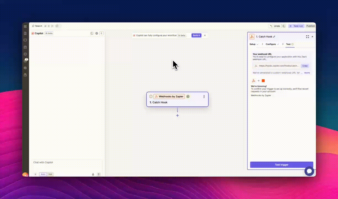Screen dimensions: 338x199
Task: Click Build it in the Copilot banner
Action: [x=196, y=35]
